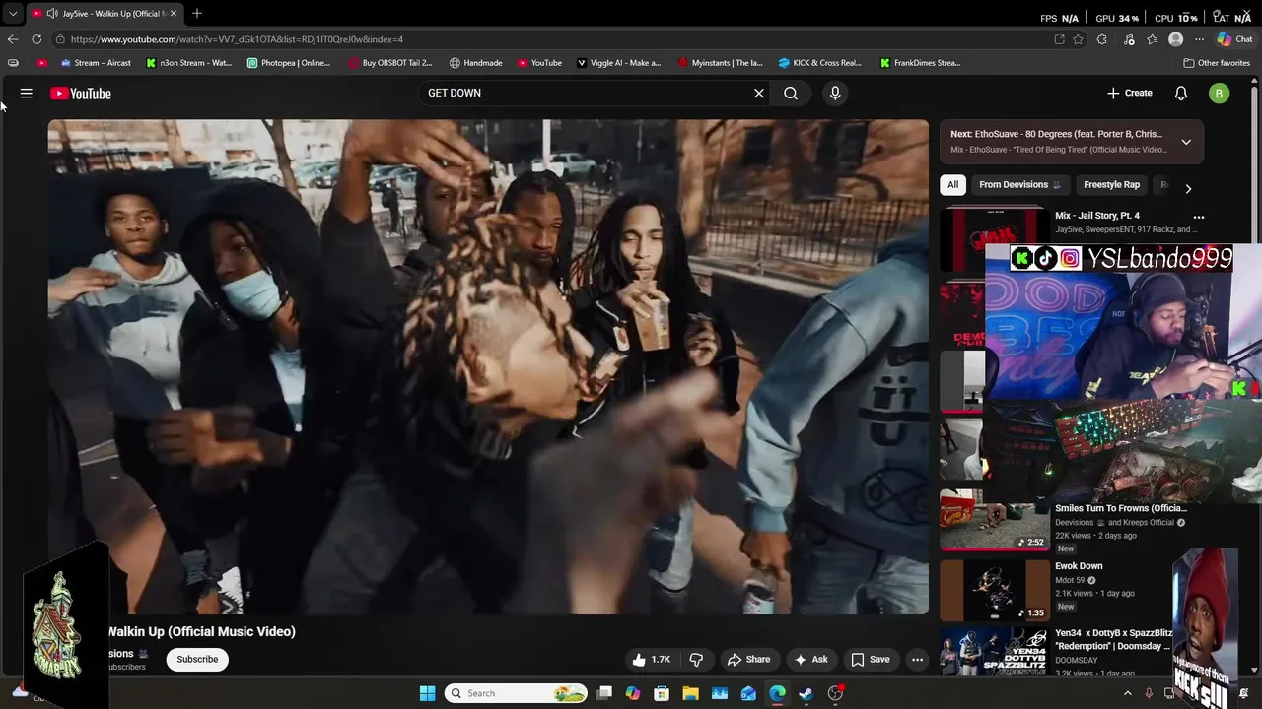This screenshot has width=1262, height=709.
Task: Open the Ask AI button
Action: (x=811, y=660)
